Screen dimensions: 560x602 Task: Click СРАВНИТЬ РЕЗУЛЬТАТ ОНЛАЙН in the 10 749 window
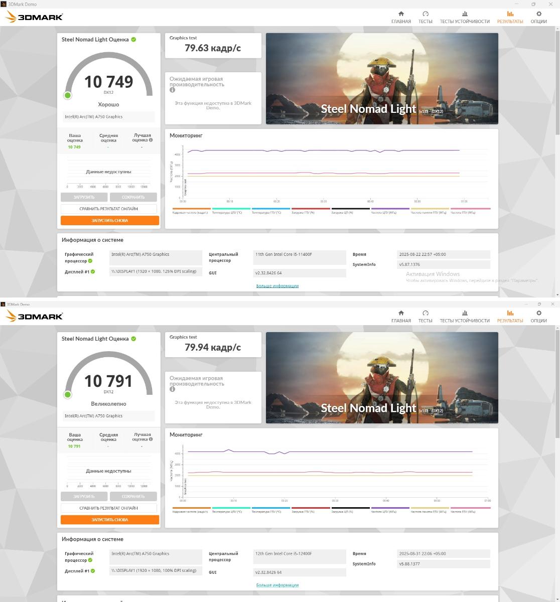pyautogui.click(x=109, y=209)
